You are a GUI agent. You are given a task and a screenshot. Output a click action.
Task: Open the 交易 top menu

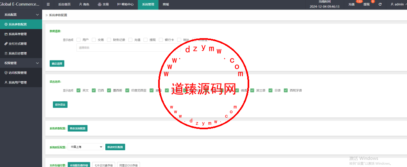coord(103,4)
